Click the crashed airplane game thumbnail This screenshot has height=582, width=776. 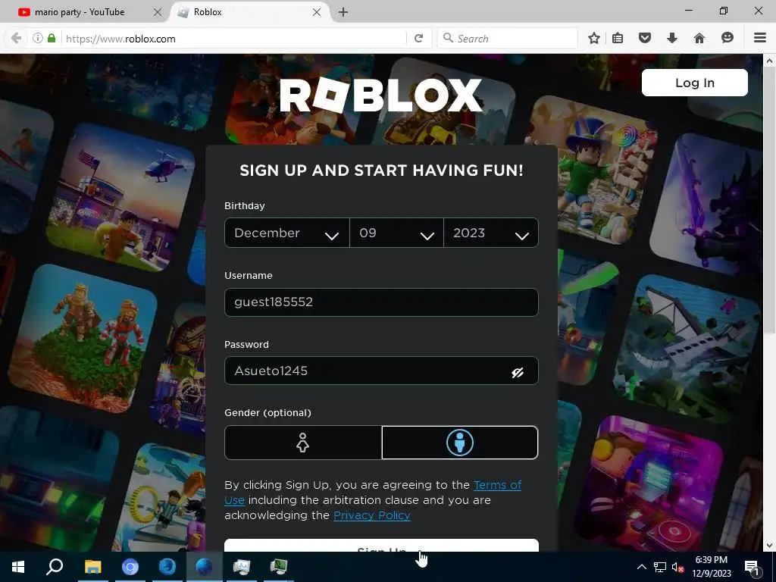pyautogui.click(x=687, y=349)
